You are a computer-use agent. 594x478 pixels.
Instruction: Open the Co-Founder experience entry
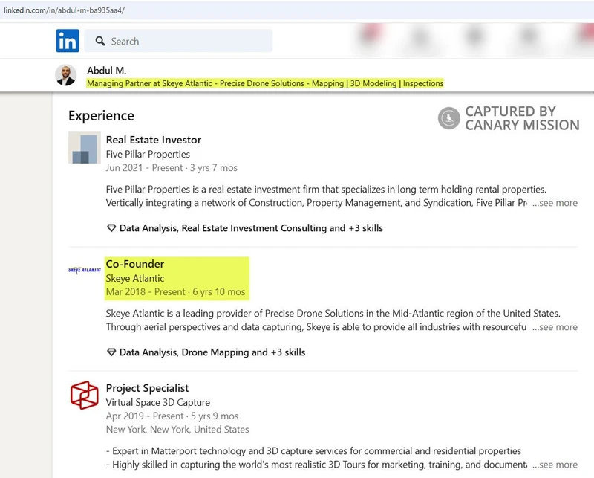(134, 264)
